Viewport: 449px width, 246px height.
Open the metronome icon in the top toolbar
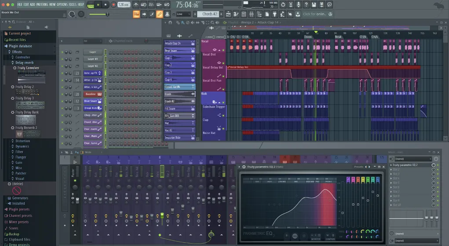point(136,5)
